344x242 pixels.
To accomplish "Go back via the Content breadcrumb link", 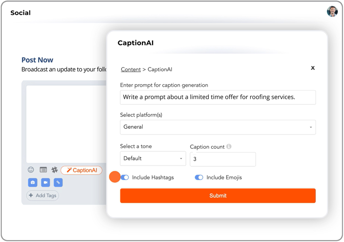I will [131, 69].
